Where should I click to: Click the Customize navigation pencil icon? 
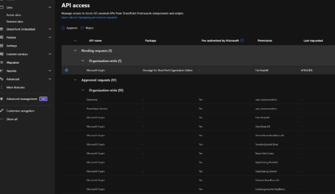[2, 110]
